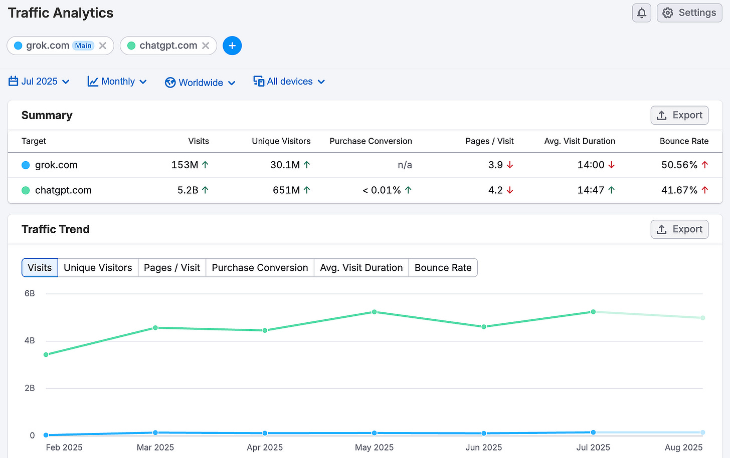Click chatgpt.com Jun 2025 data point
This screenshot has width=730, height=458.
[x=484, y=327]
